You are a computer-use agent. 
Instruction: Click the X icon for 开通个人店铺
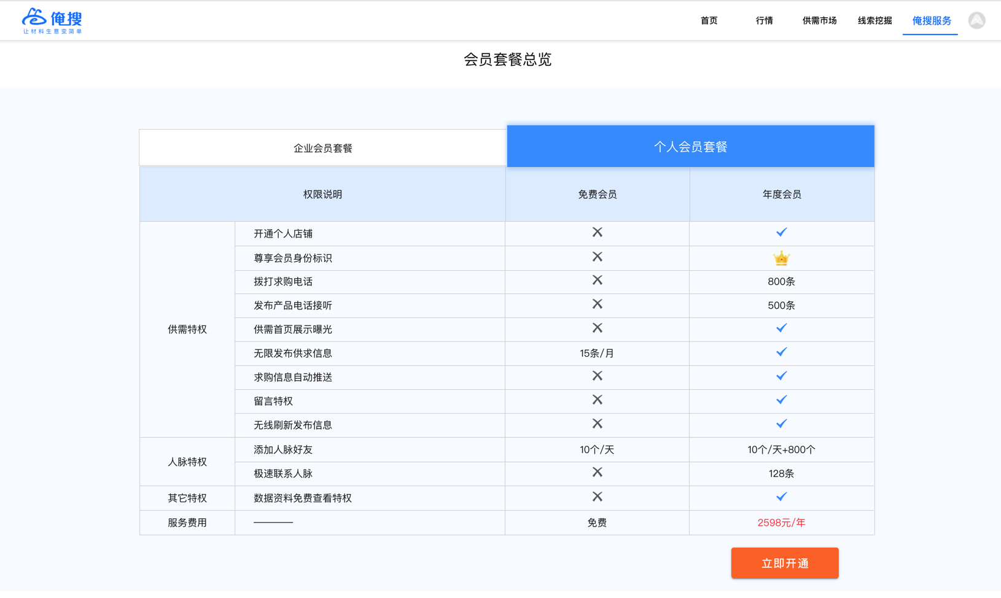pos(597,233)
